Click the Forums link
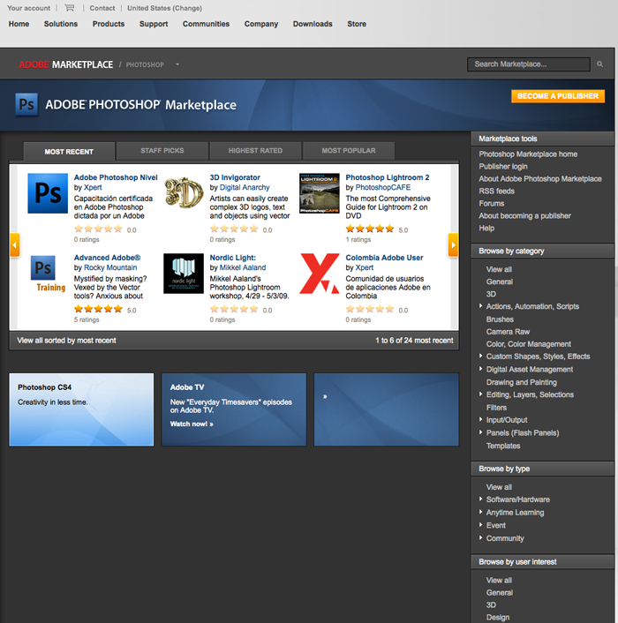 [491, 204]
